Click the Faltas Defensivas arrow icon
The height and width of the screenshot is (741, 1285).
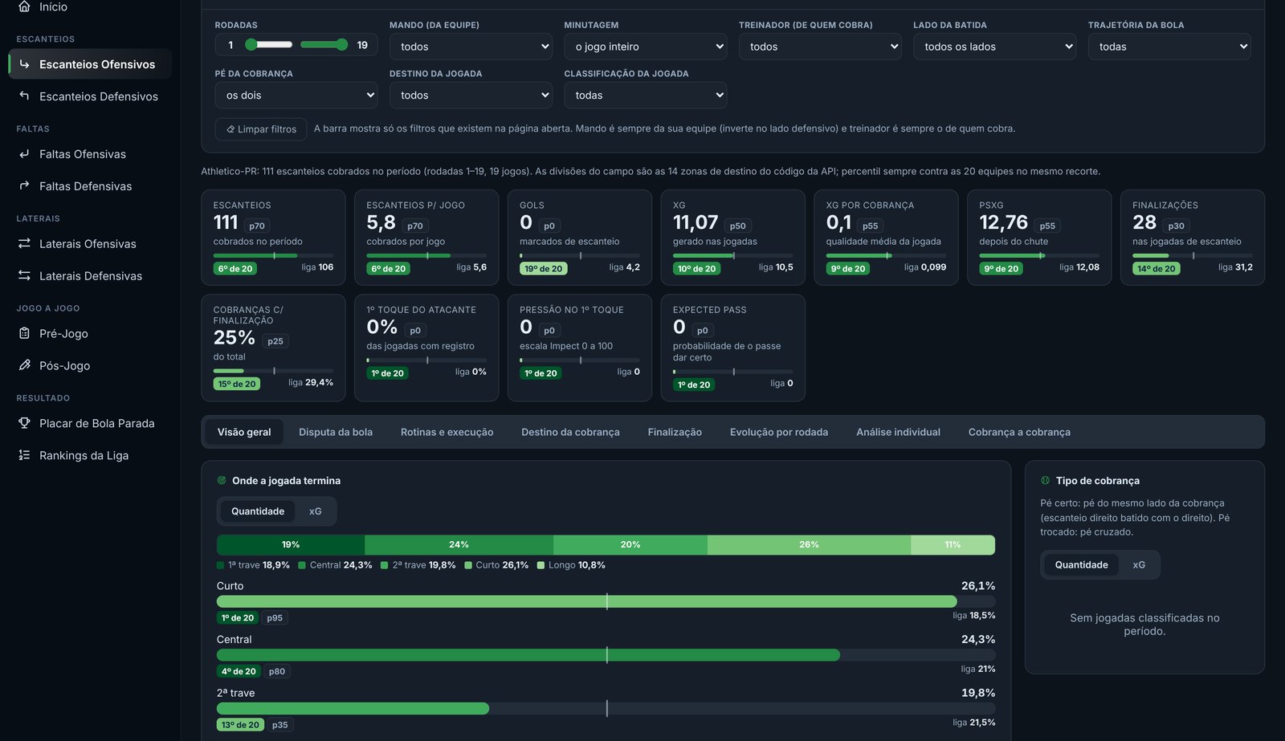[24, 186]
